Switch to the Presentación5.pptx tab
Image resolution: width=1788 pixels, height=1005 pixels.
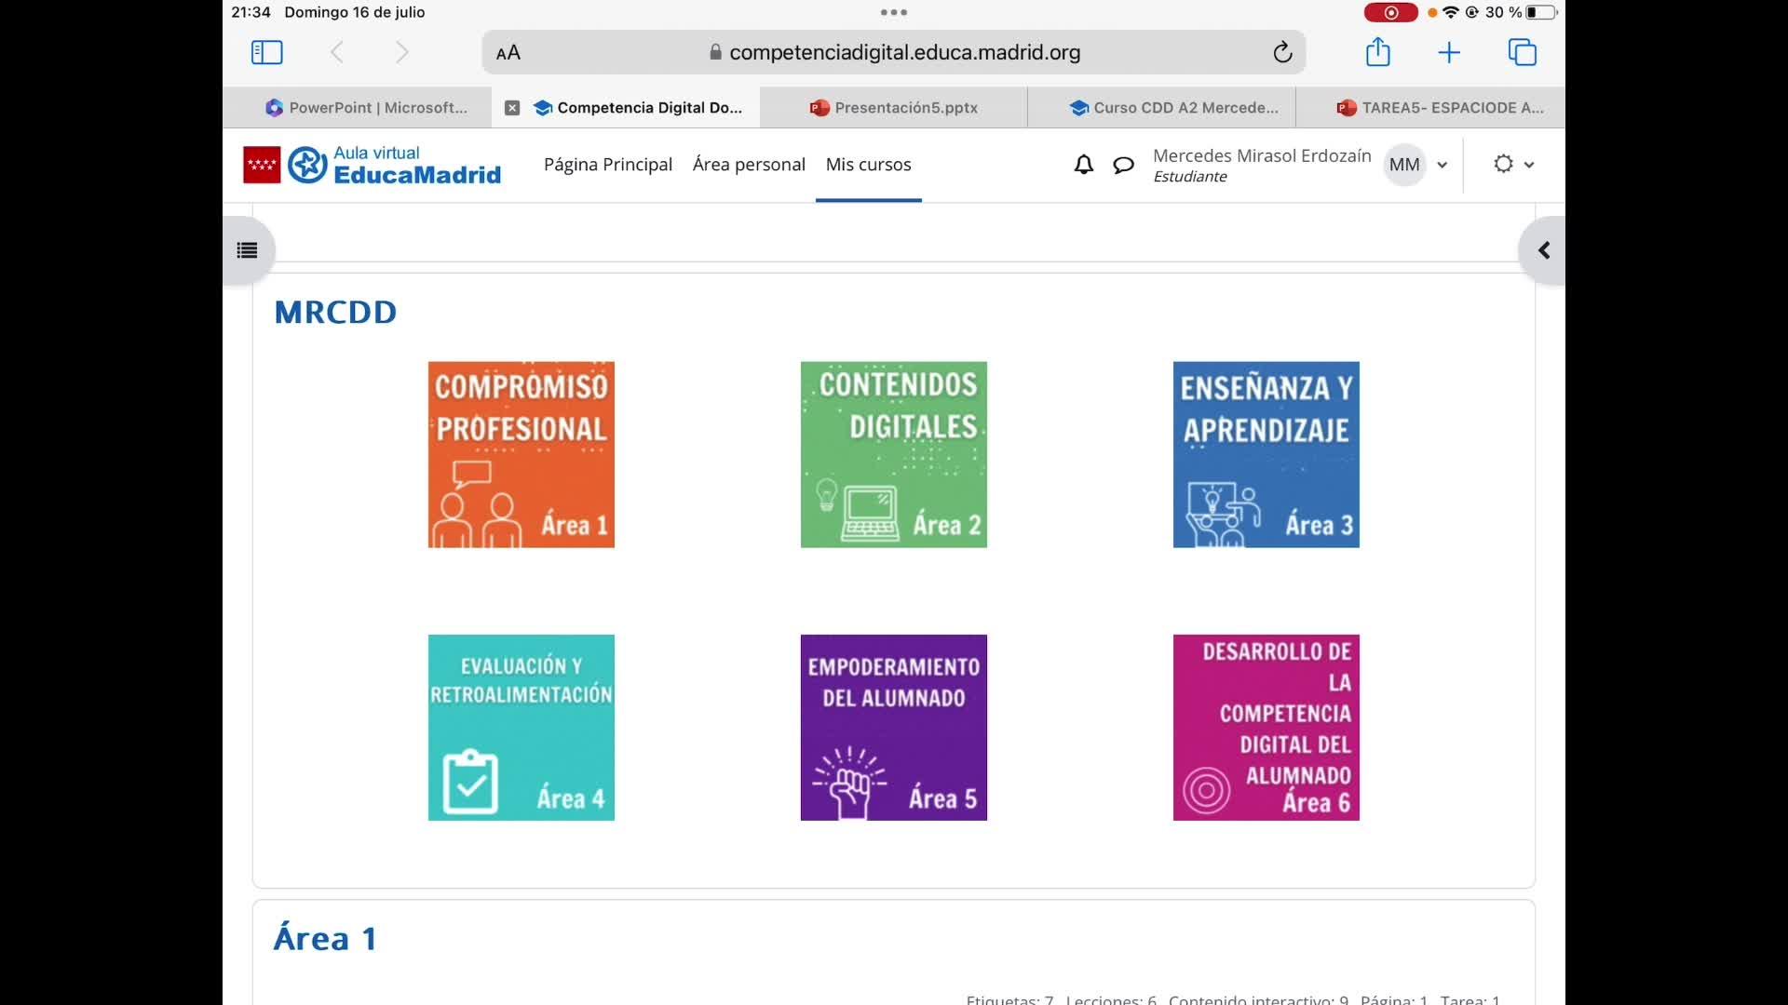tap(894, 108)
